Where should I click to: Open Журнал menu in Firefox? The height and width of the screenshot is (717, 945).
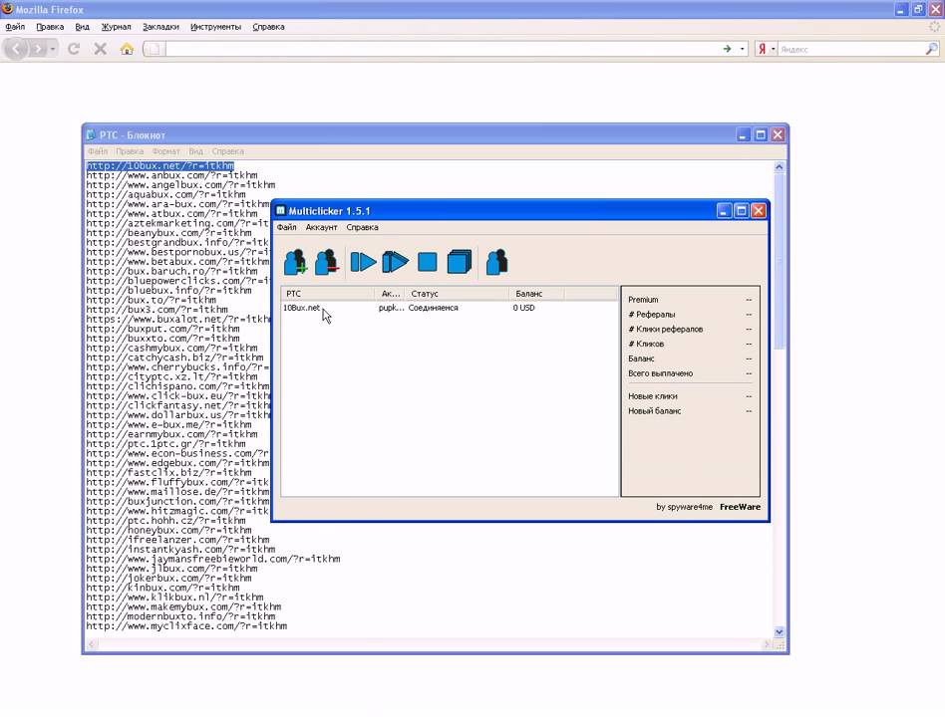[x=116, y=27]
